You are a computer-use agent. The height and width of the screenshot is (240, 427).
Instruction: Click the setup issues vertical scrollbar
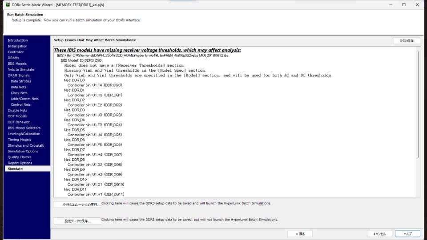tap(418, 102)
